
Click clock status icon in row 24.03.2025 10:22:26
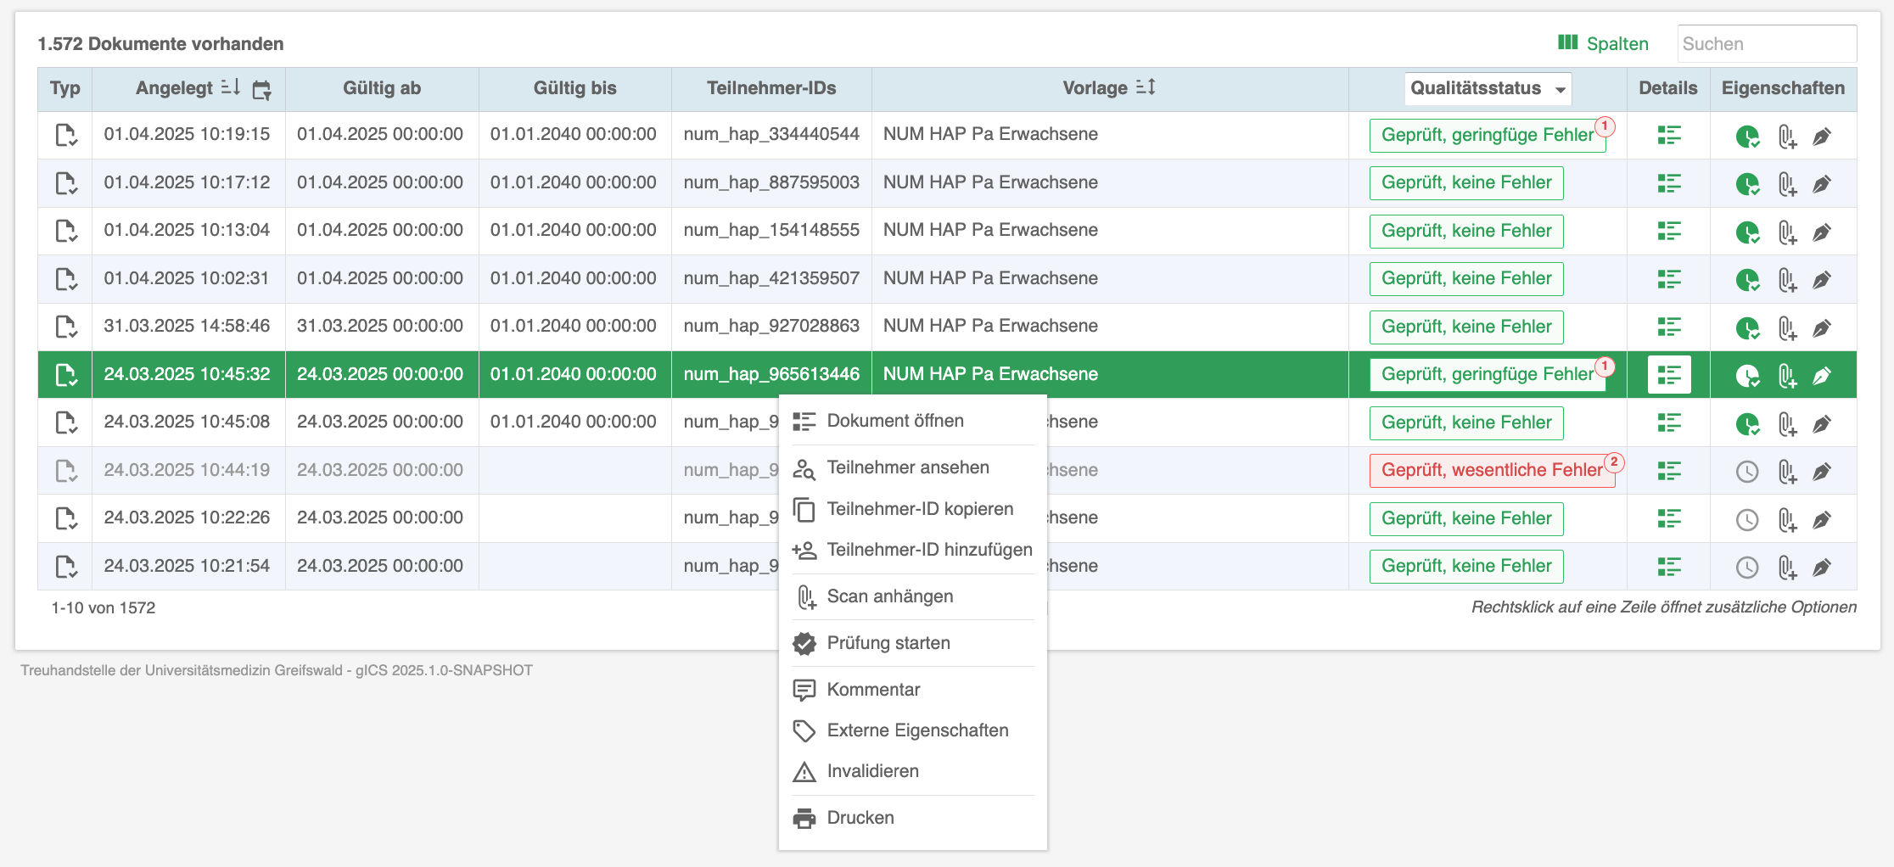tap(1747, 519)
